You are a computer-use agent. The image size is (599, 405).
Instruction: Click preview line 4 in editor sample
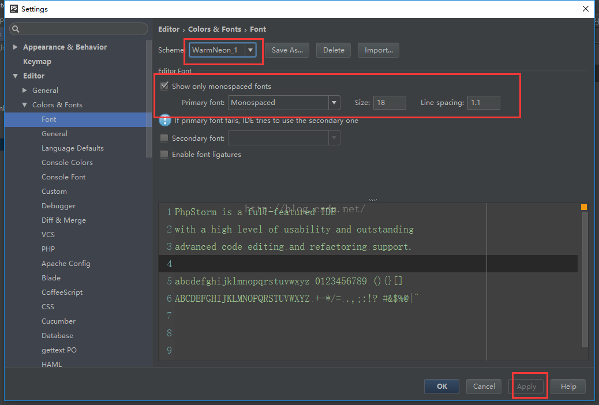(368, 264)
